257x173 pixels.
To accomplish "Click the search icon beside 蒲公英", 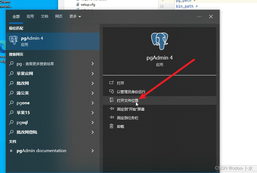I will pos(11,93).
